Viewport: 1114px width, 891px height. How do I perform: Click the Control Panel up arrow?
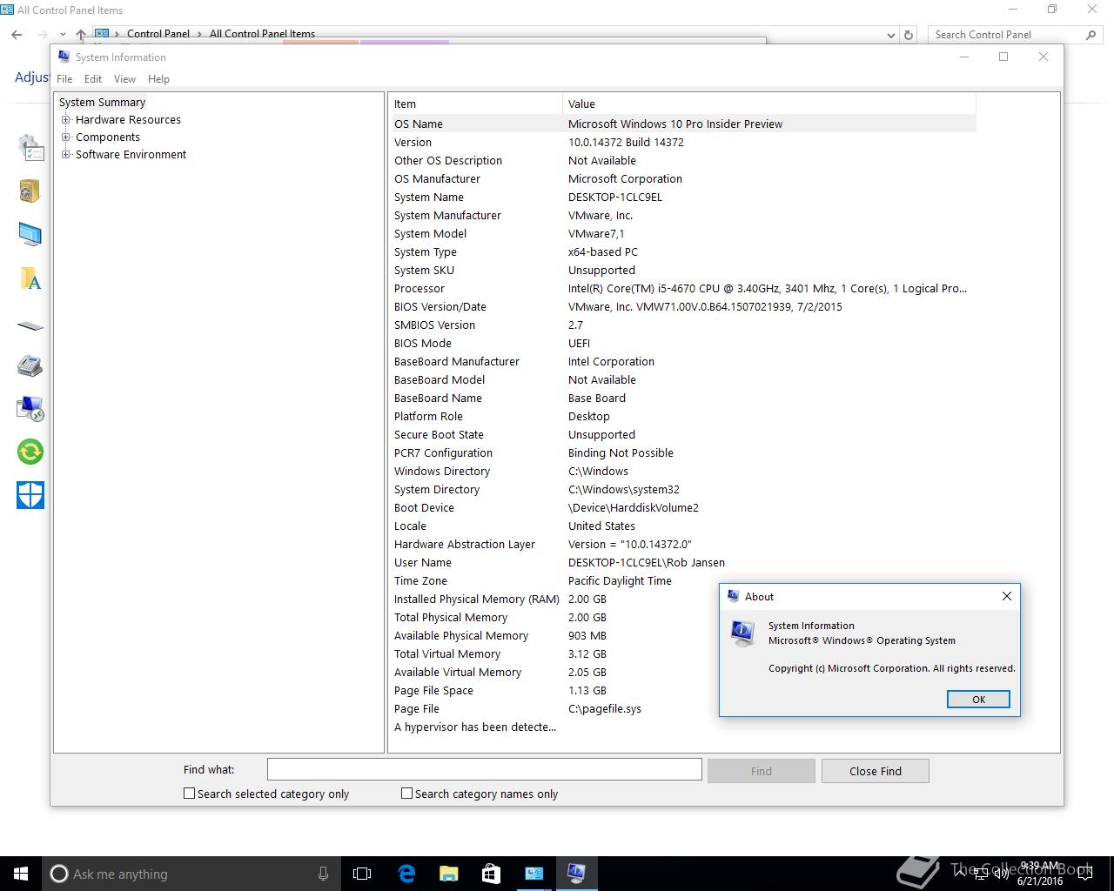tap(80, 35)
